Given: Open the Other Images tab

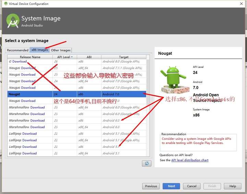Looking at the screenshot, I should [61, 50].
